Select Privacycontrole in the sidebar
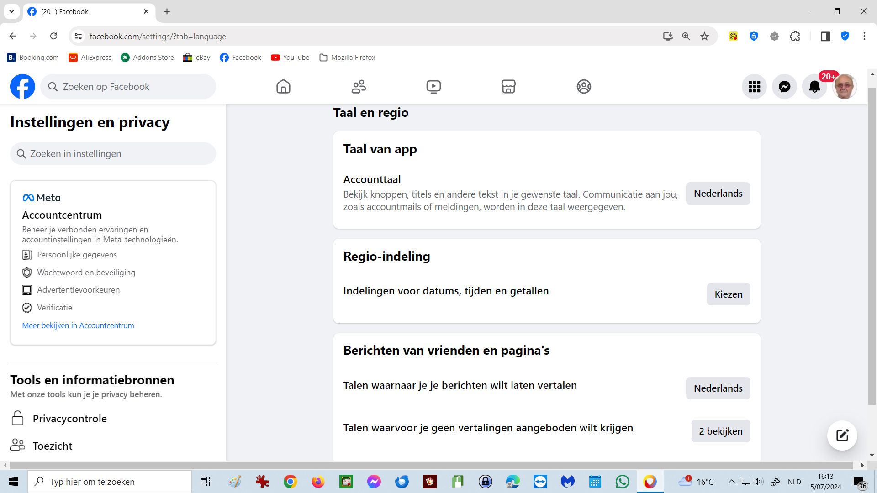The image size is (877, 493). click(x=69, y=419)
